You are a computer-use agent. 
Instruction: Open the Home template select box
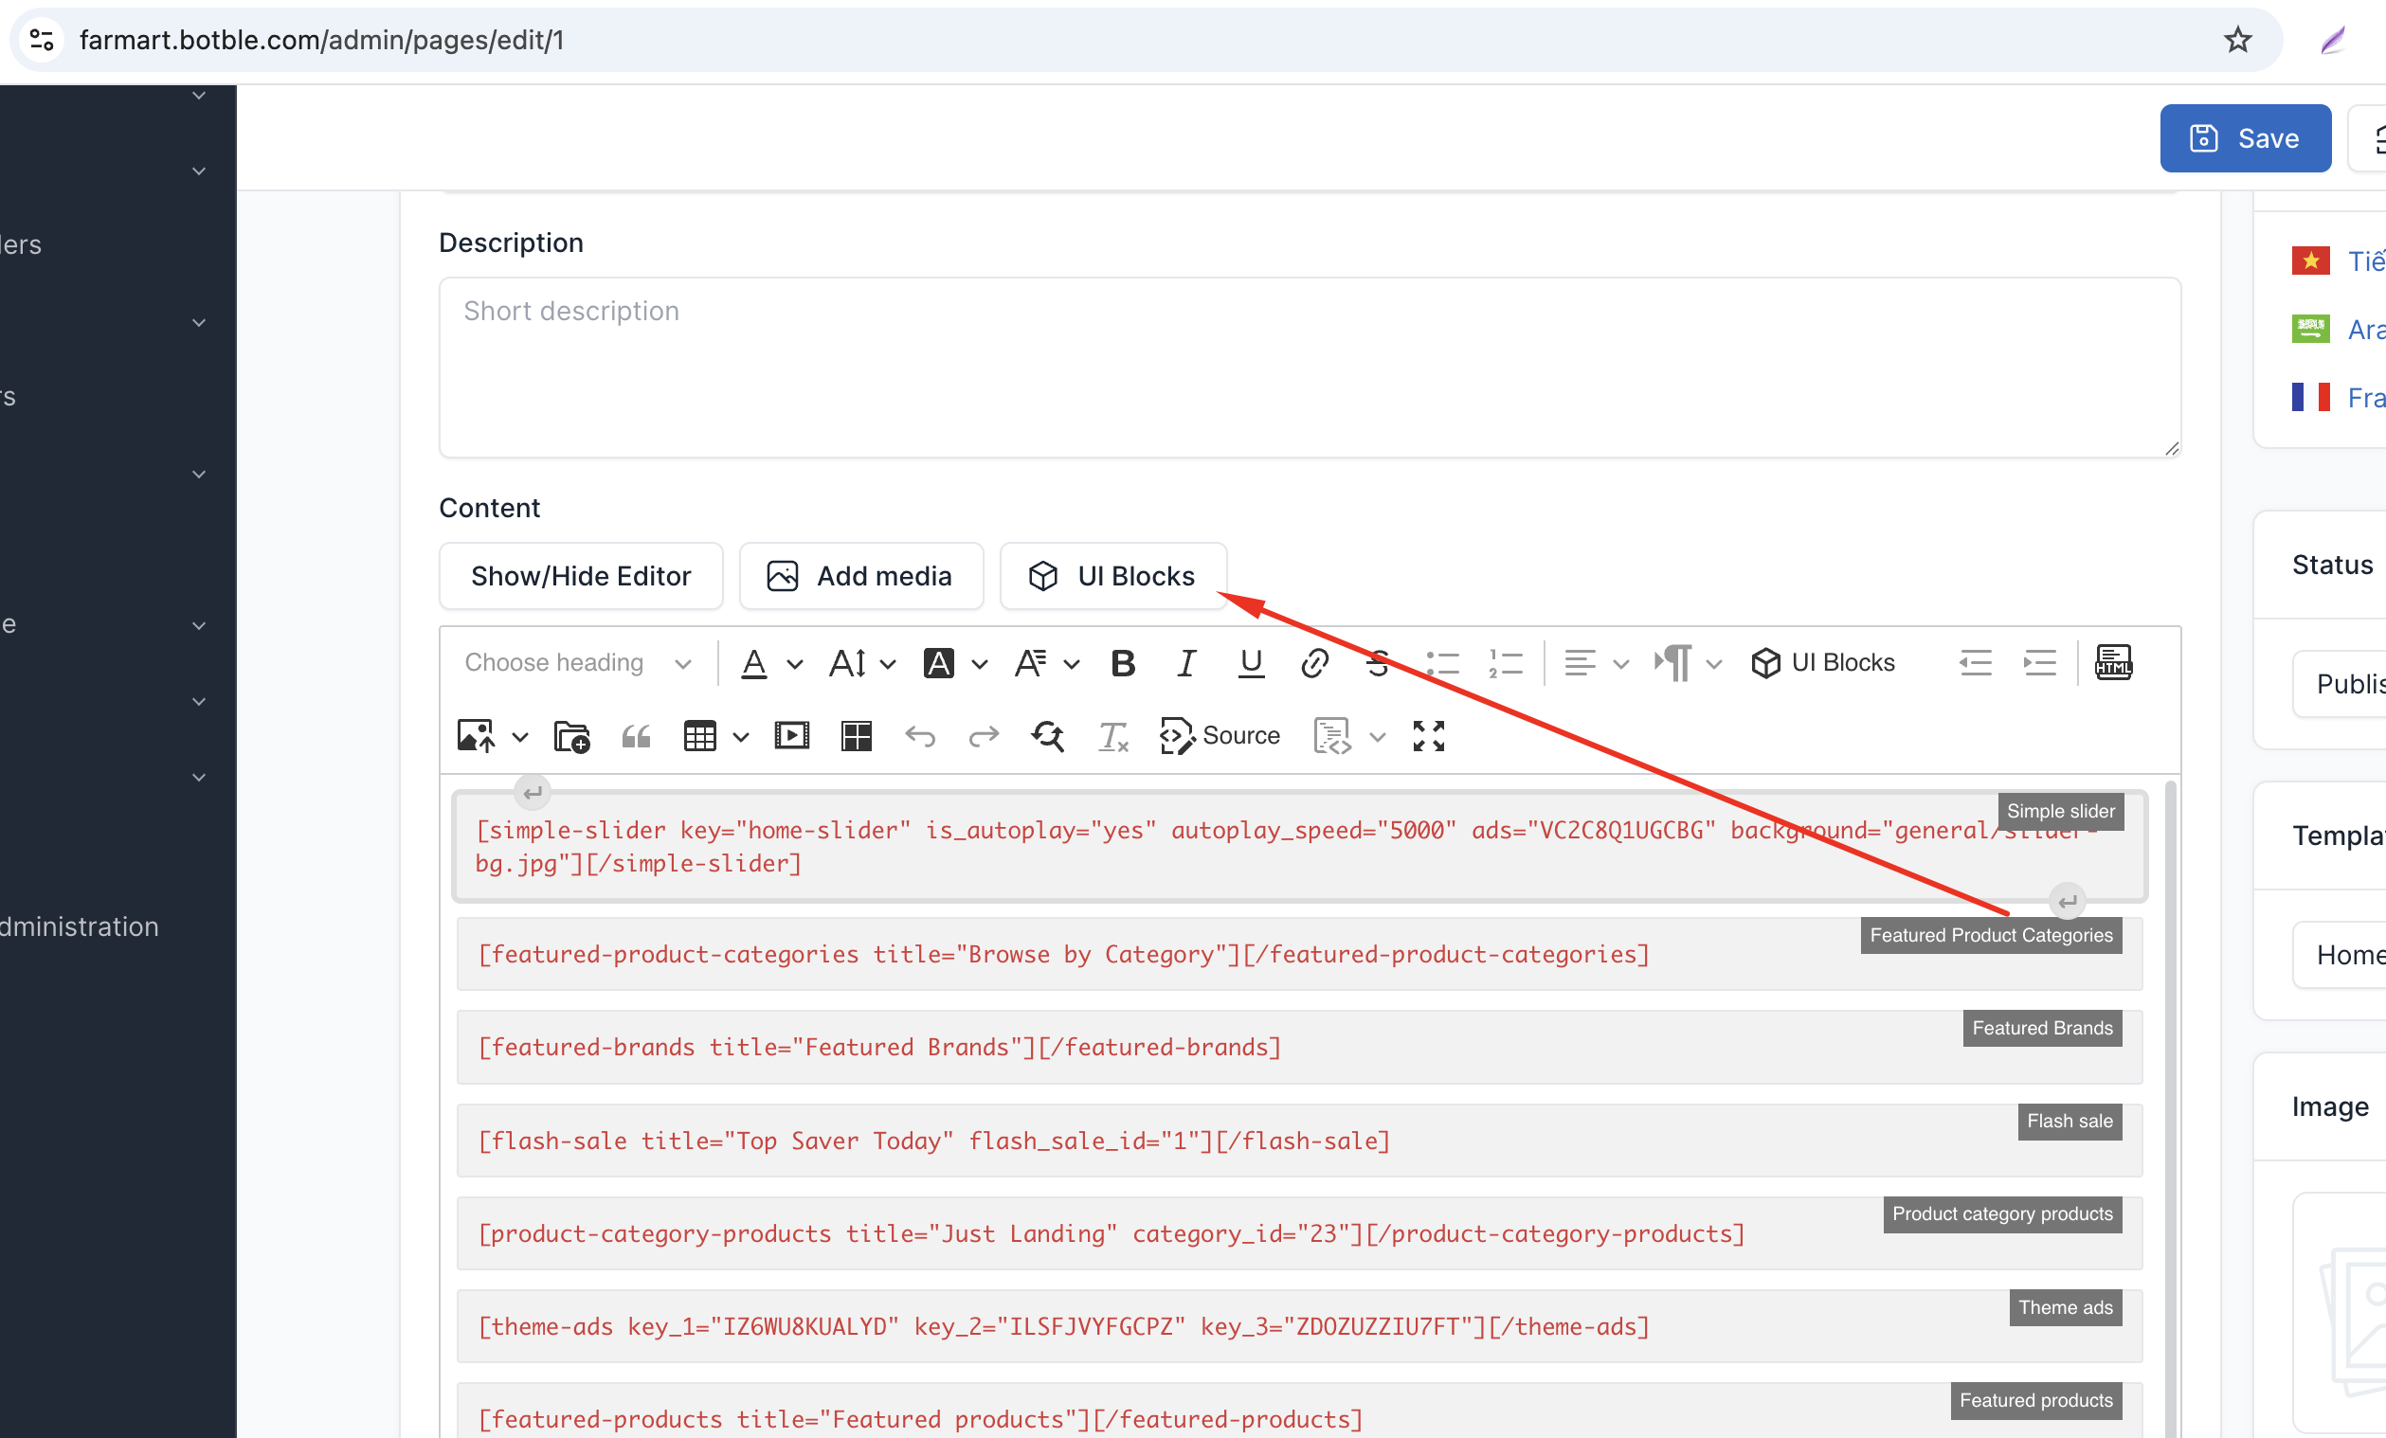2340,956
